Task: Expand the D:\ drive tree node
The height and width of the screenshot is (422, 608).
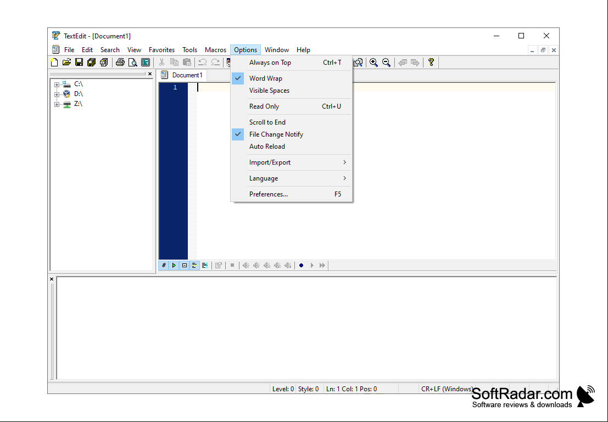Action: pyautogui.click(x=57, y=94)
